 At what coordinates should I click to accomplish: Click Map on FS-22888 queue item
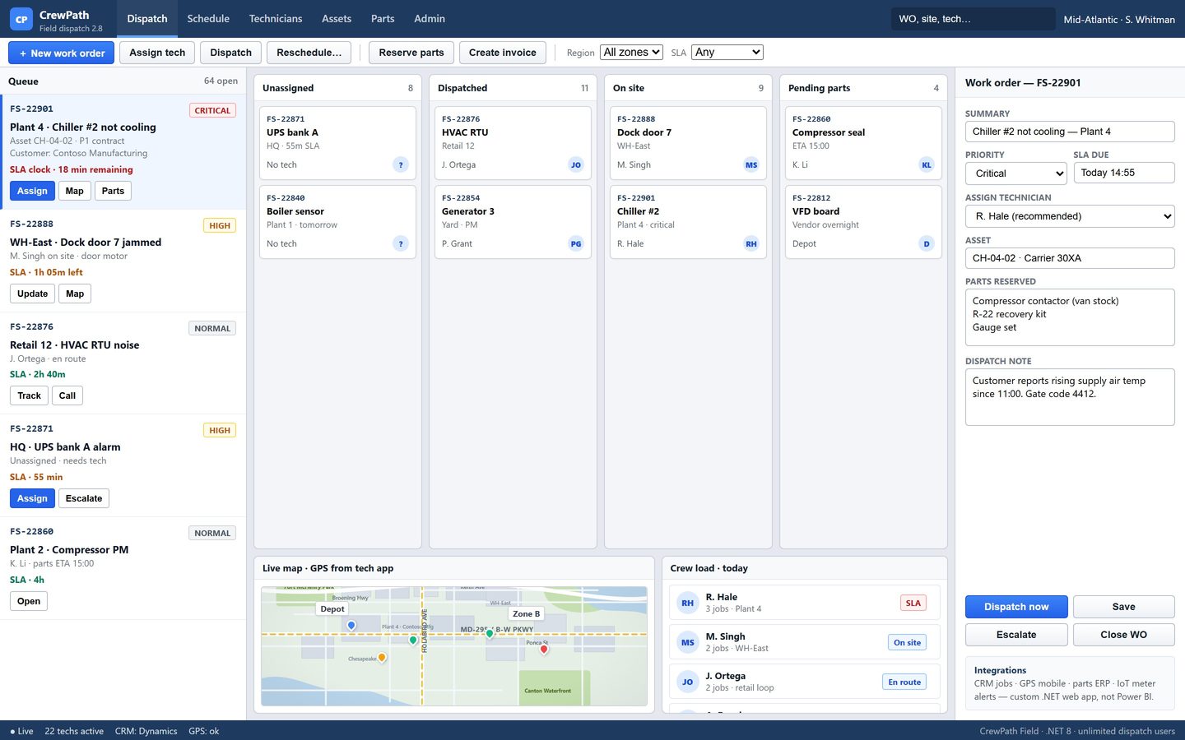[x=75, y=294]
